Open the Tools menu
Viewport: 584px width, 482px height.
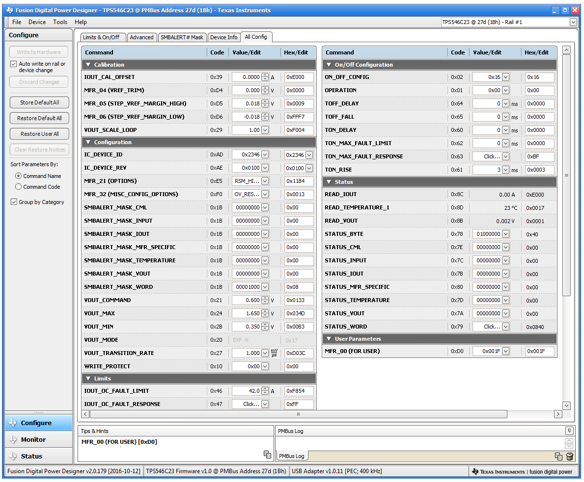pyautogui.click(x=60, y=22)
